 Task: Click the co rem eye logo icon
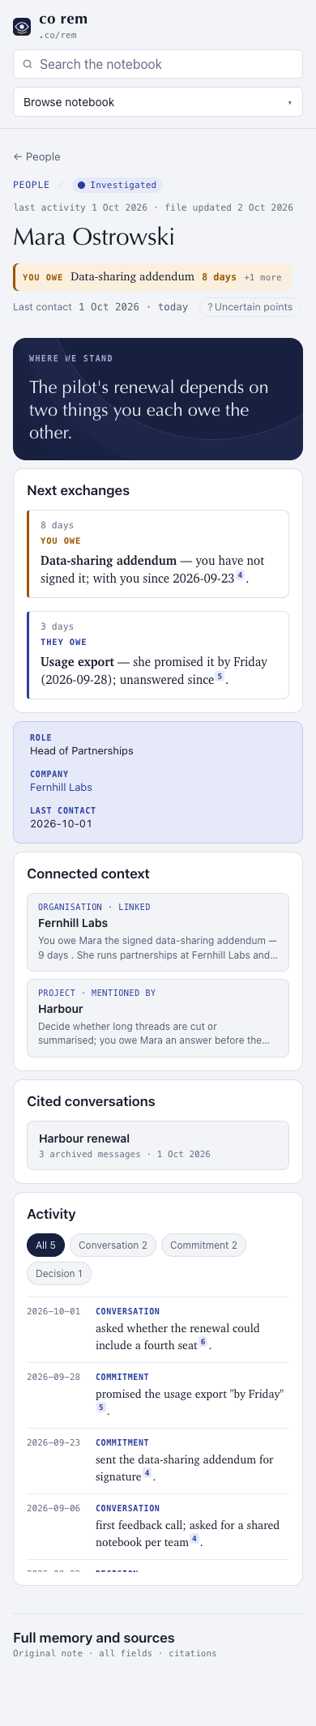pos(22,28)
